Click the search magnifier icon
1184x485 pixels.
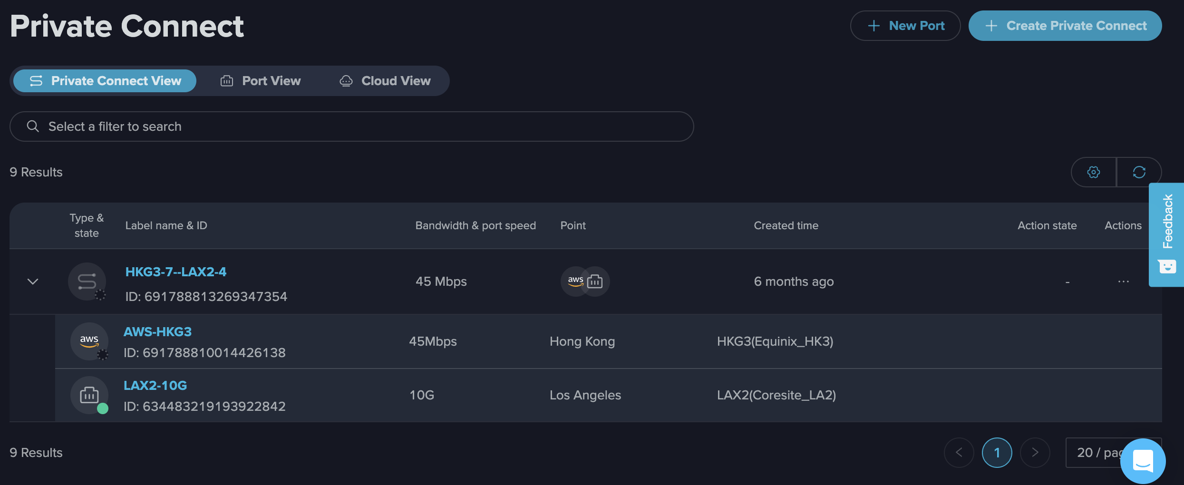tap(33, 126)
